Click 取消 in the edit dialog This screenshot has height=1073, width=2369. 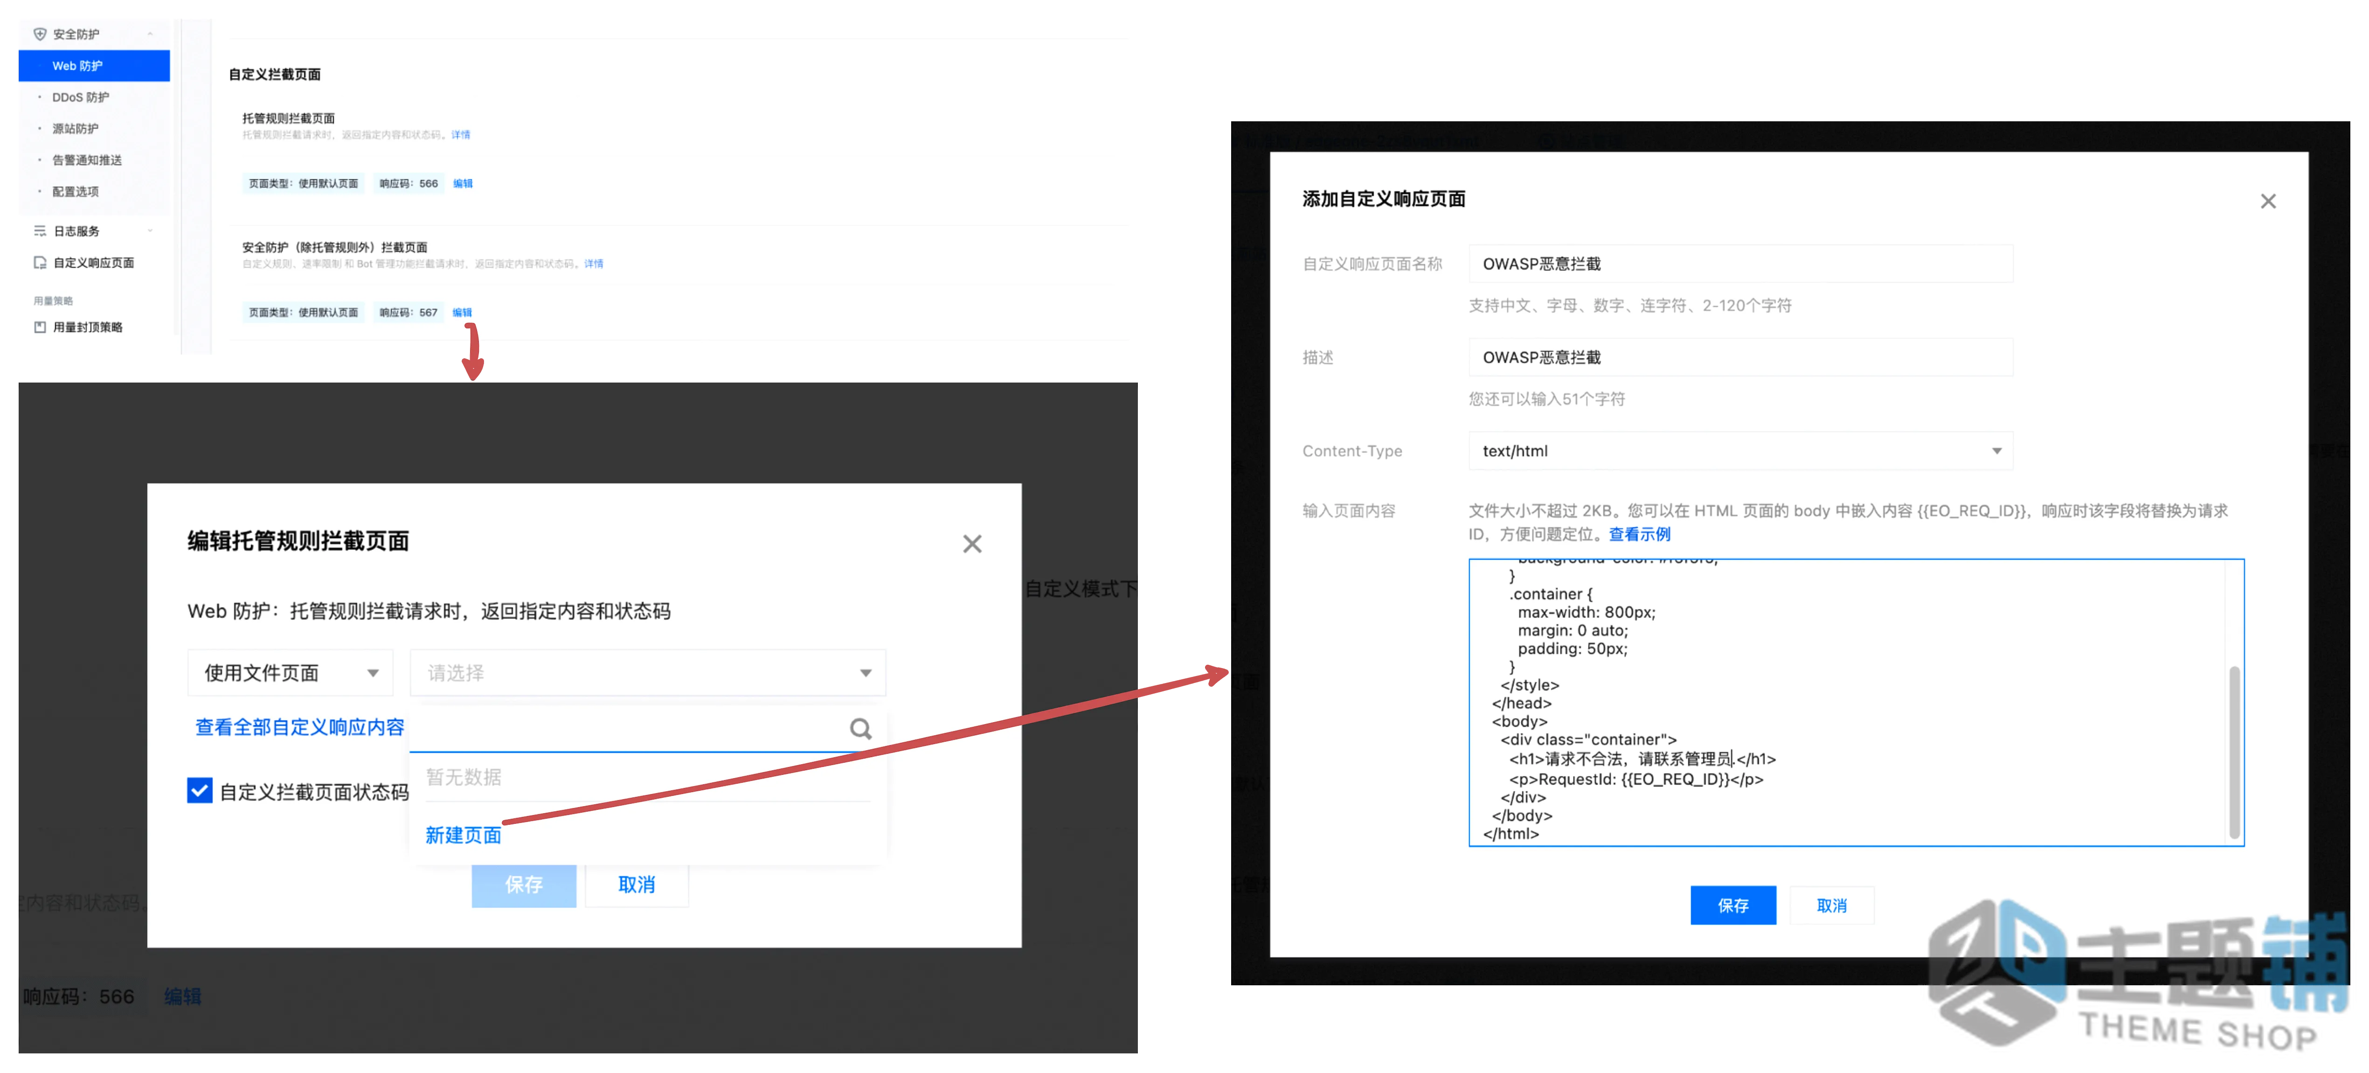637,885
